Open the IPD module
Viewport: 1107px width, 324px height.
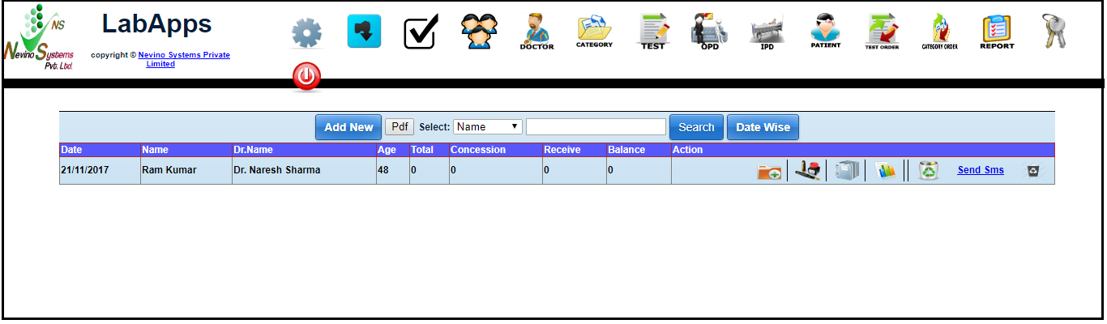pos(767,32)
